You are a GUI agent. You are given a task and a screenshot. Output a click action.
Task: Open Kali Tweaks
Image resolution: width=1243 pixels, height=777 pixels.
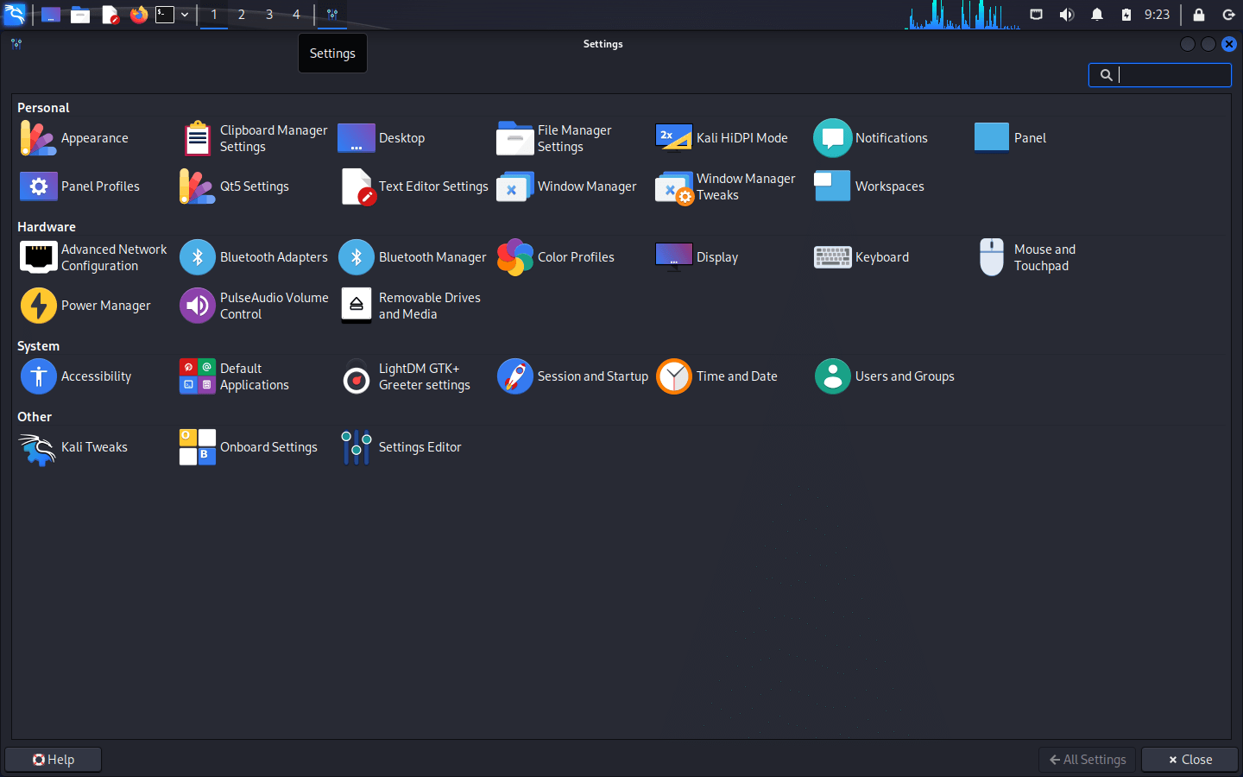[74, 447]
